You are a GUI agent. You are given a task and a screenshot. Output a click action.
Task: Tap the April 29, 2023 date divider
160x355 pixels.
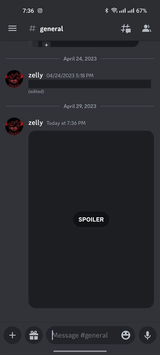coord(80,106)
